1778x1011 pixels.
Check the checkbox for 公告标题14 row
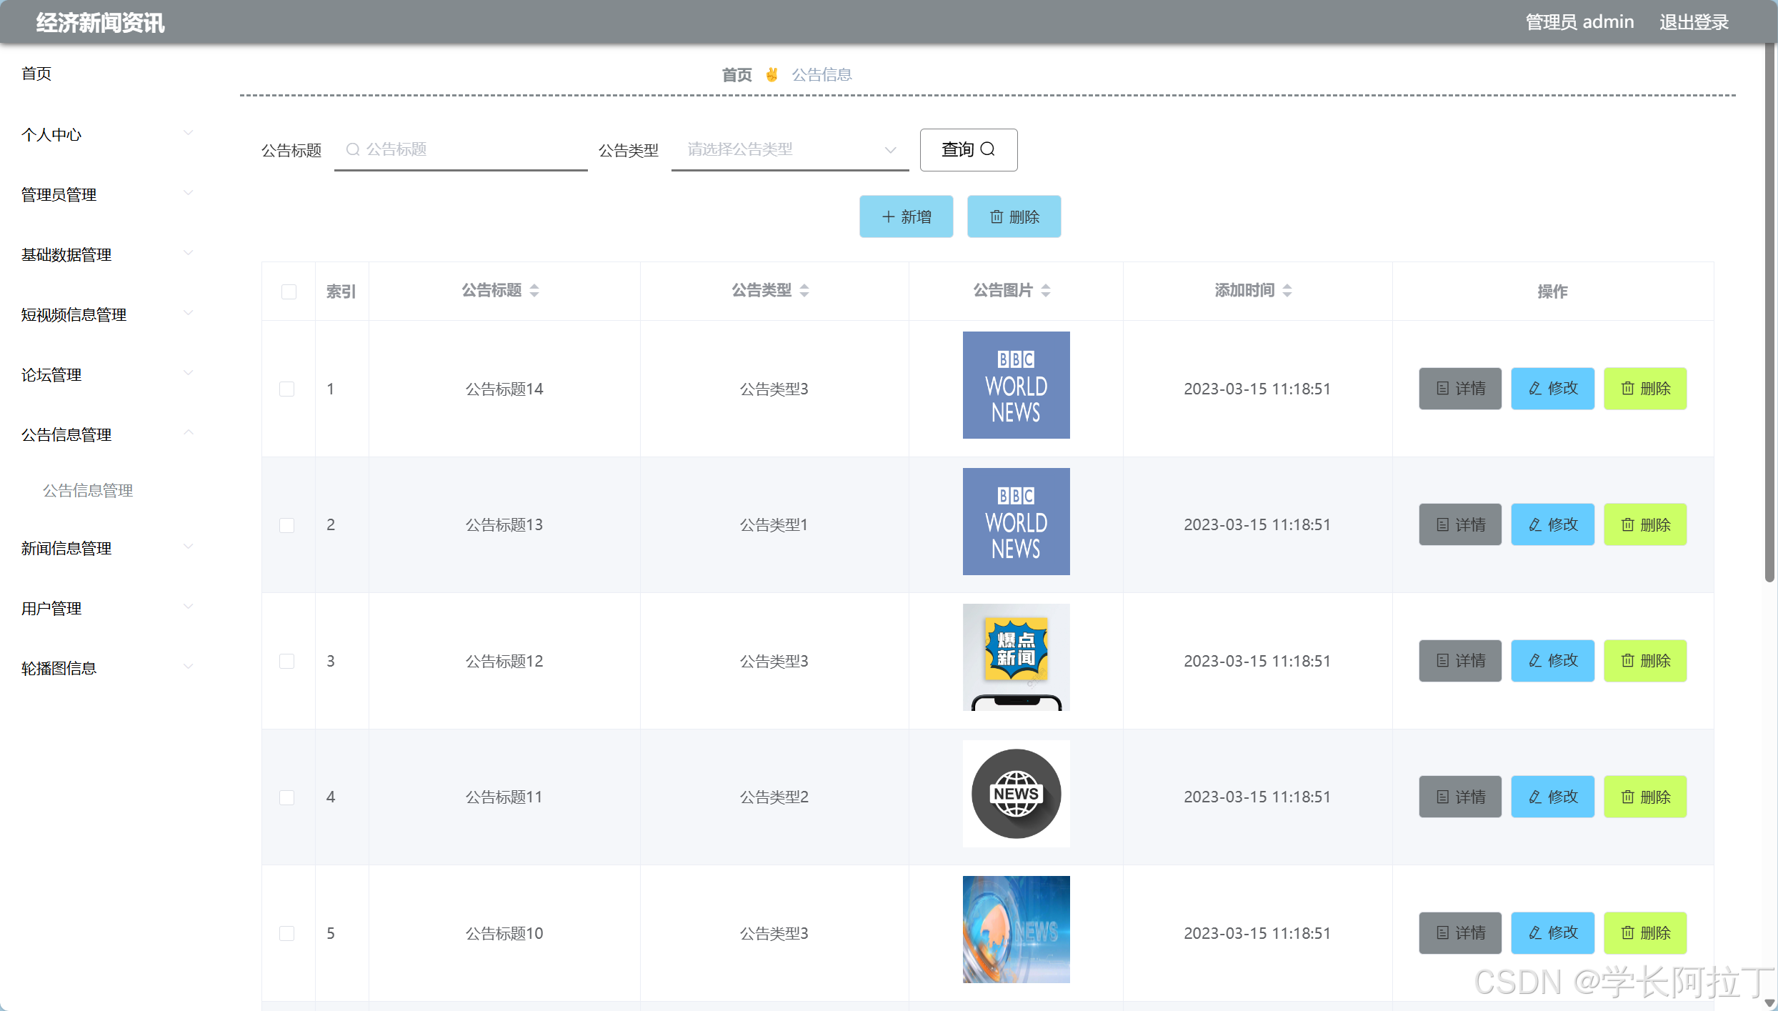tap(287, 389)
